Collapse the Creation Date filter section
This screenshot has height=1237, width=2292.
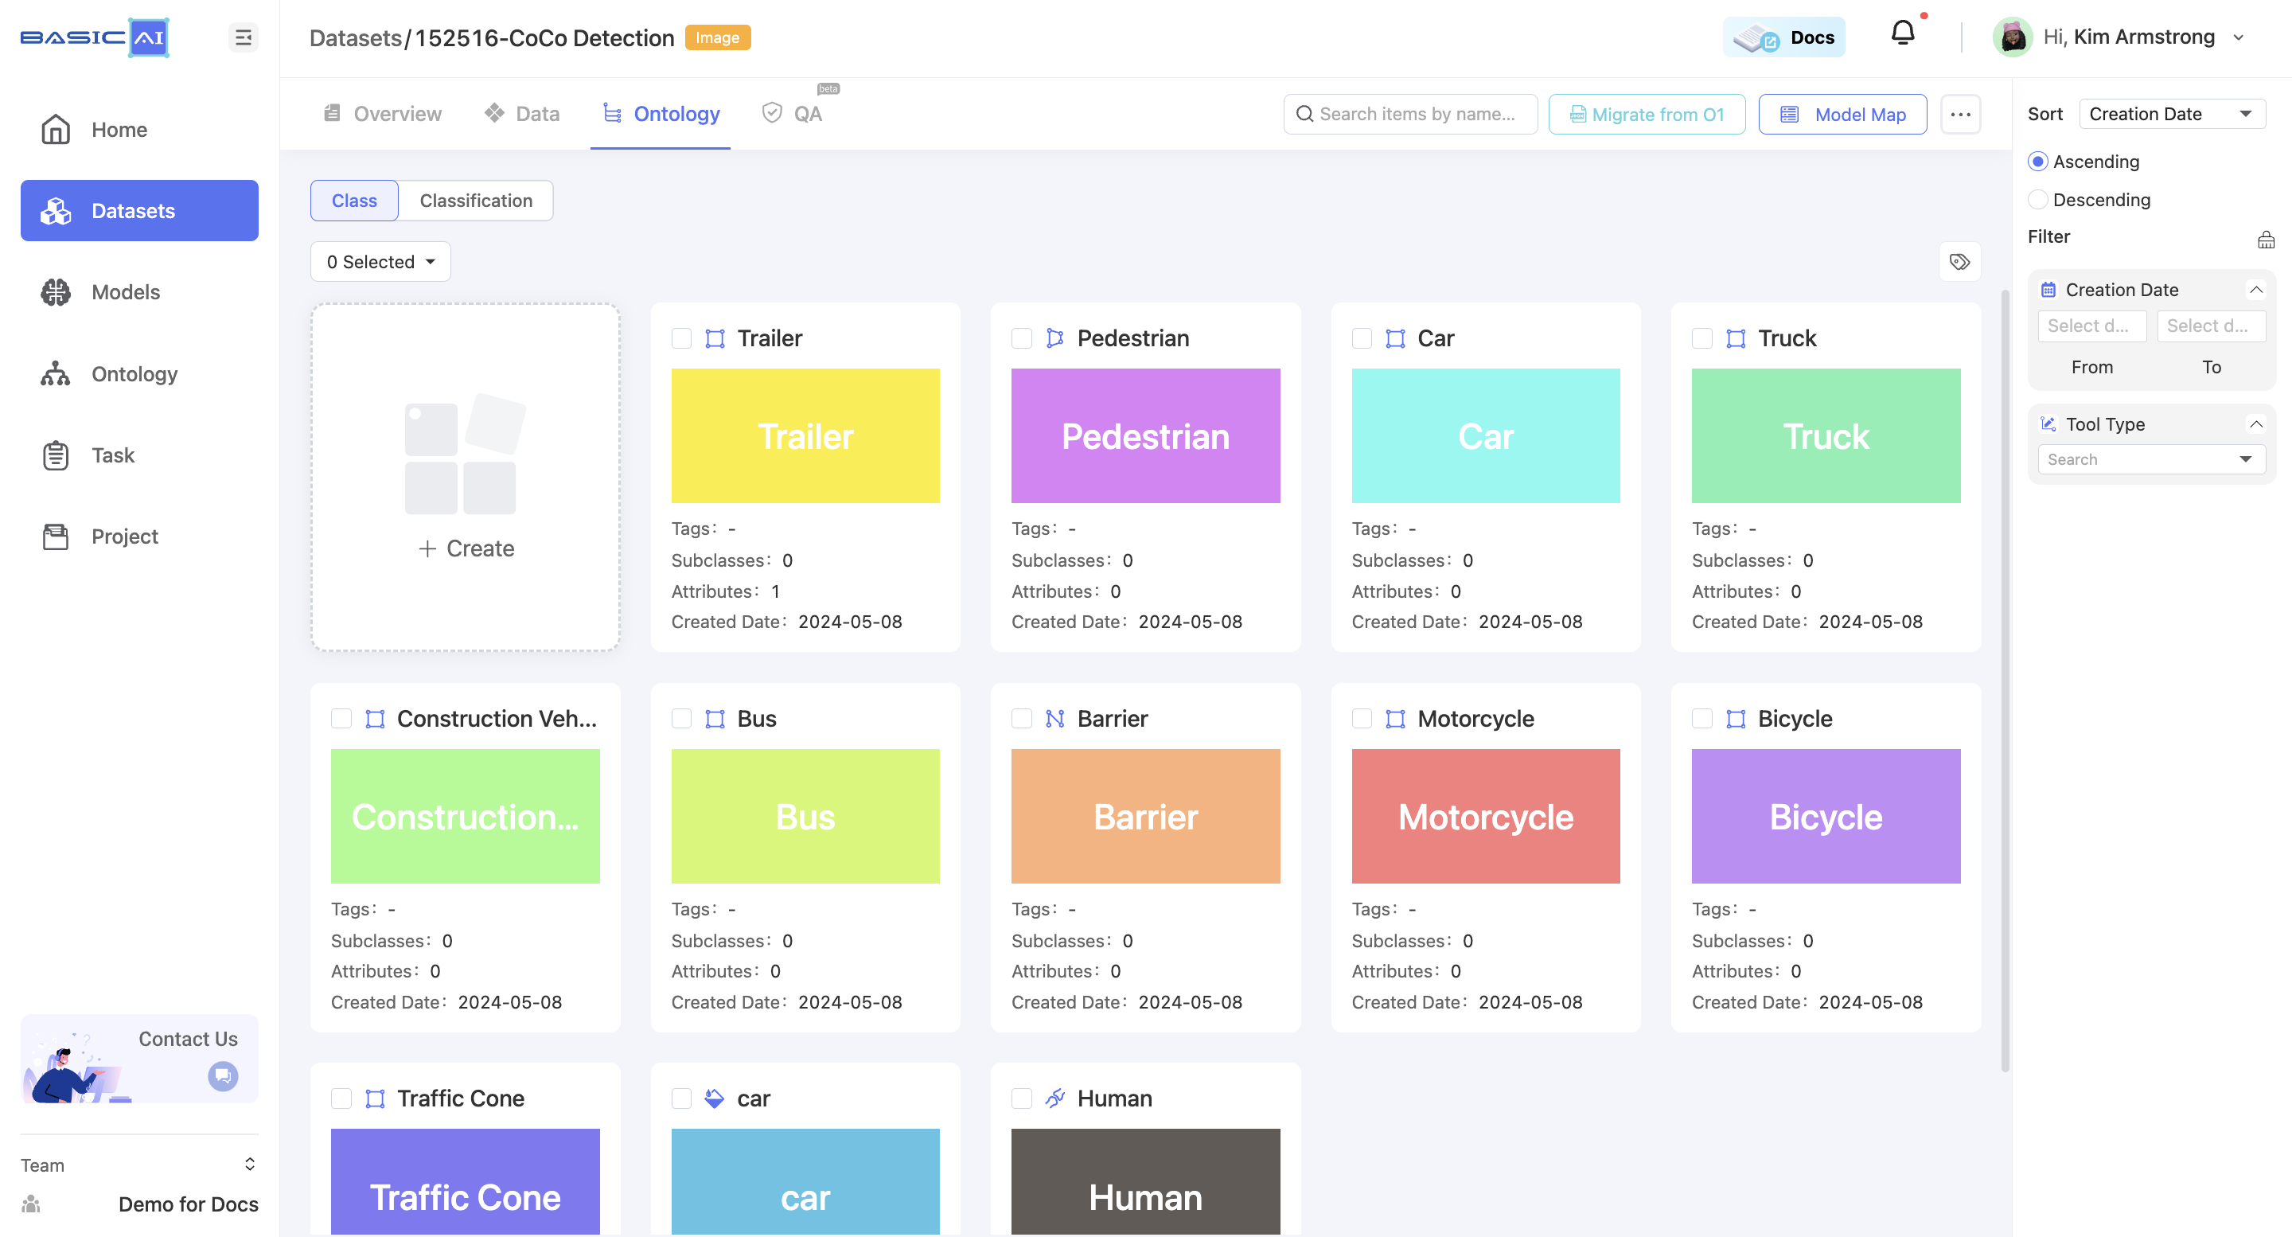tap(2255, 290)
